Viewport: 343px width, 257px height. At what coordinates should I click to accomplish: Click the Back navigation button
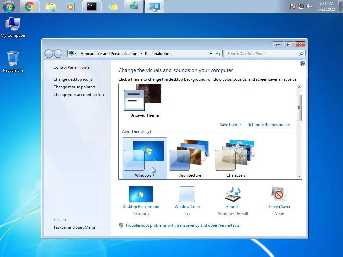[x=49, y=54]
